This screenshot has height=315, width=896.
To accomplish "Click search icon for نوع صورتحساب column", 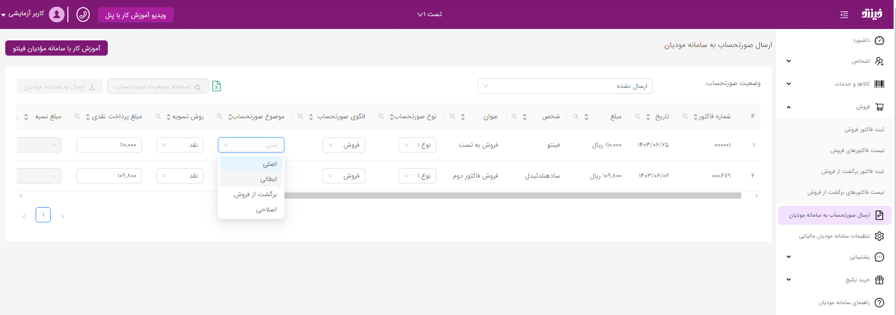I will click(x=381, y=116).
